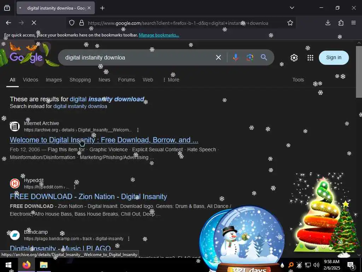Switch to the News tab
Screen dimensions: 362x272
(x=104, y=80)
